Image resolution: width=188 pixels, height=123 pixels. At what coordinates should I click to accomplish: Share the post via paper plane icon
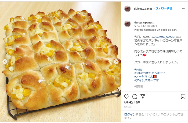143,96
